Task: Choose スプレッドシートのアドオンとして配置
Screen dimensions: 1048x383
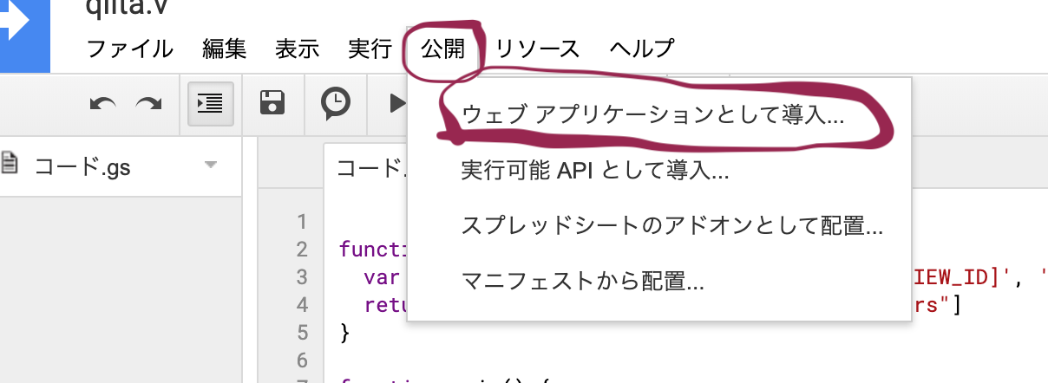Action: click(x=672, y=226)
